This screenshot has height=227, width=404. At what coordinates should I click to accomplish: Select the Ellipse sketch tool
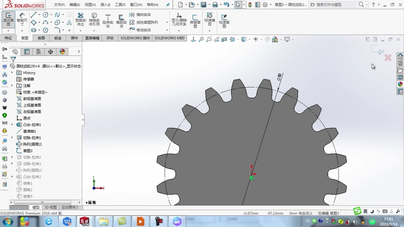pos(57,22)
